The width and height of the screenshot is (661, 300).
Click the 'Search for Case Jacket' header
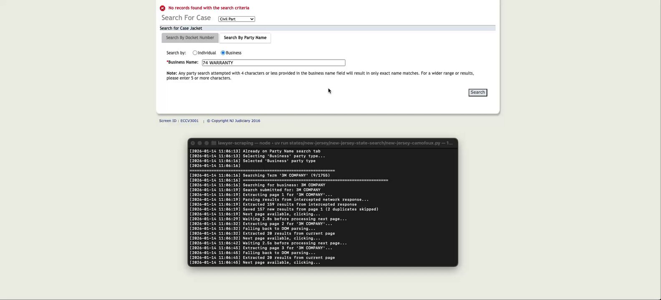[x=181, y=28]
